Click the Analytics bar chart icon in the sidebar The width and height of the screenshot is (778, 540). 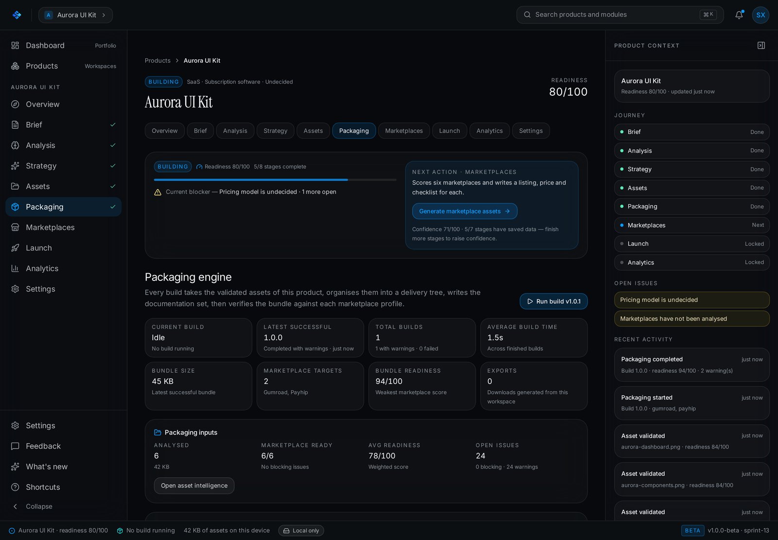click(x=15, y=268)
